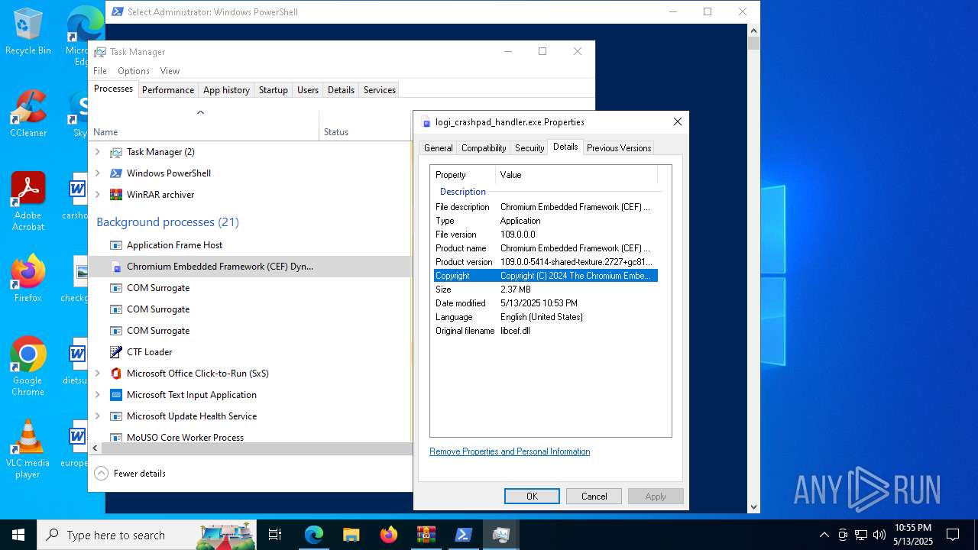Image resolution: width=978 pixels, height=550 pixels.
Task: Switch to PowerShell on taskbar
Action: (463, 535)
